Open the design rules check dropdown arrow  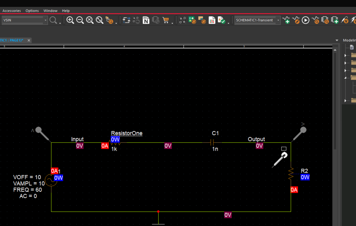(228, 23)
